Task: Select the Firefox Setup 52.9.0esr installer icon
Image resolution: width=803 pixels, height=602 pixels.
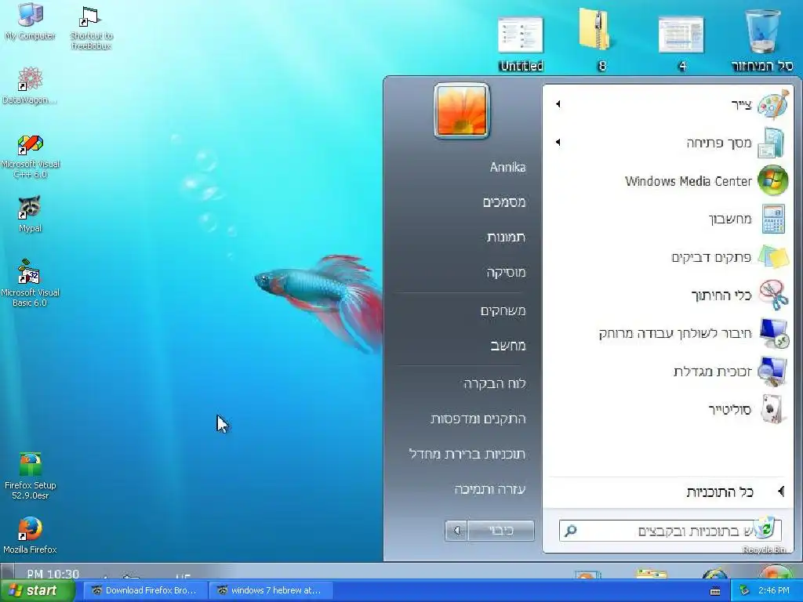Action: click(30, 476)
